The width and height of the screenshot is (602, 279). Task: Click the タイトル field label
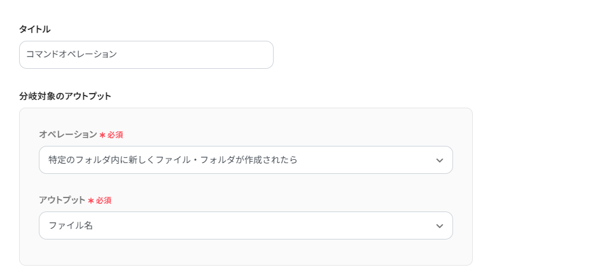click(34, 29)
